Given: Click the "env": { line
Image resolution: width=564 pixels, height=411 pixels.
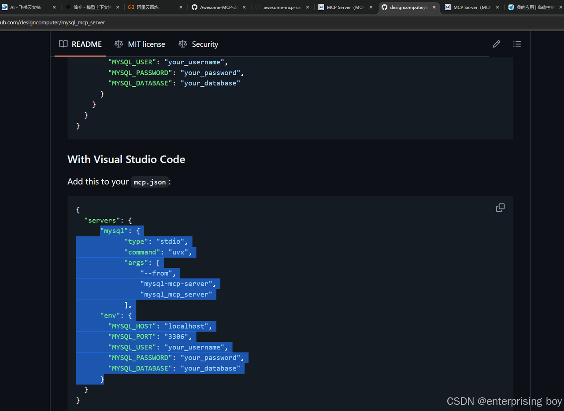Looking at the screenshot, I should [x=116, y=315].
